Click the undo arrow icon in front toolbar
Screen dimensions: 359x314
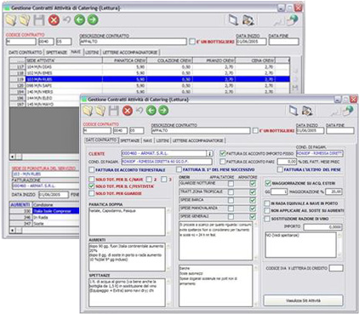coord(140,111)
